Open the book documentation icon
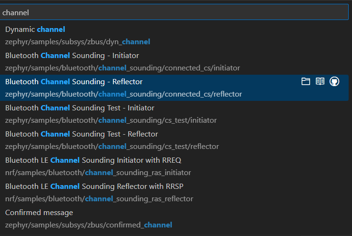Screen dimensions: 352x236 pyautogui.click(x=320, y=82)
